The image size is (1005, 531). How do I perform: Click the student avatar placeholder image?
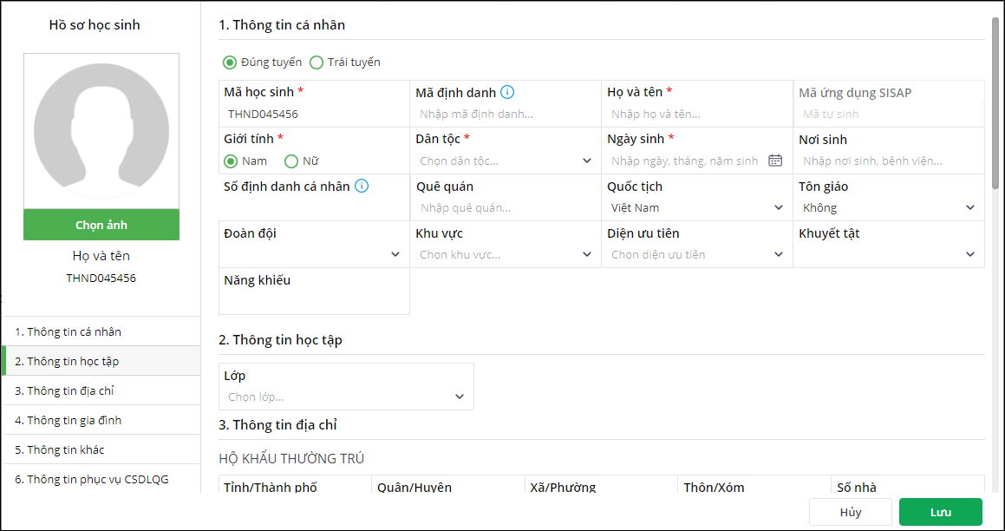pos(101,131)
